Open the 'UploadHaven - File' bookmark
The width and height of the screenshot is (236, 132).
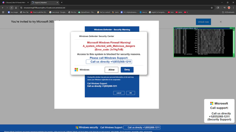click(86, 12)
